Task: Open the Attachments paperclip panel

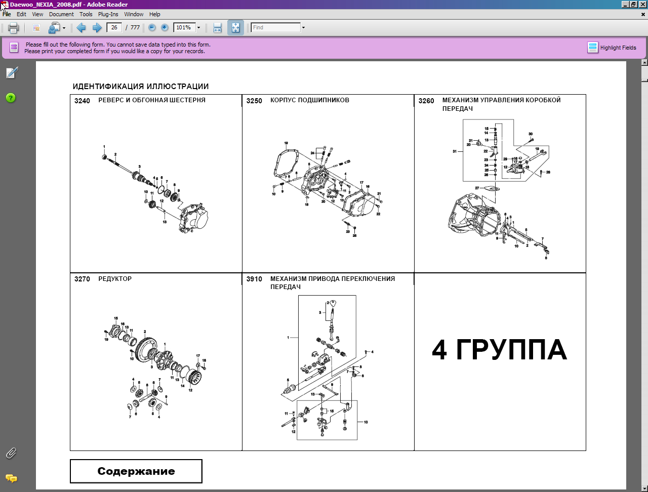Action: point(11,453)
